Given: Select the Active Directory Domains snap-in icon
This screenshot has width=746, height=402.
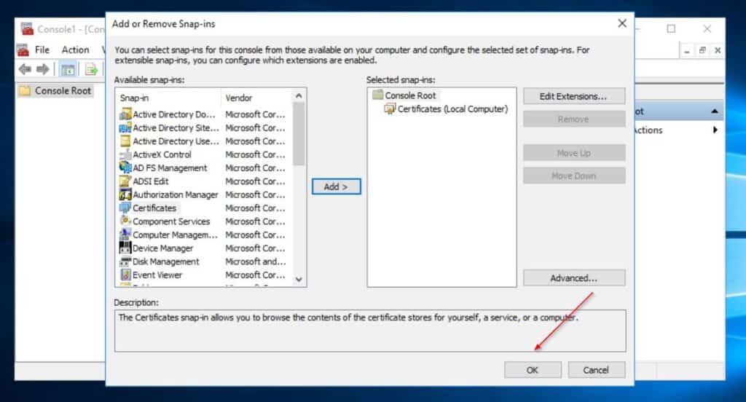Looking at the screenshot, I should tap(125, 114).
